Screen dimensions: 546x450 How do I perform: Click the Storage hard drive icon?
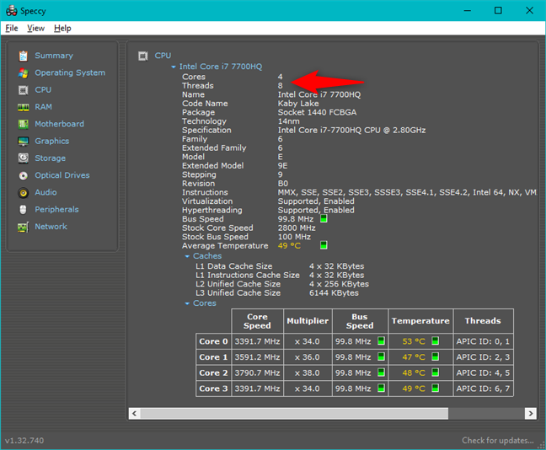tap(24, 158)
